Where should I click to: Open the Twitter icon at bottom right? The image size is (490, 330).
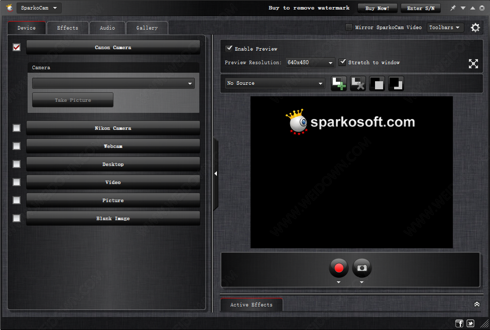click(x=470, y=323)
